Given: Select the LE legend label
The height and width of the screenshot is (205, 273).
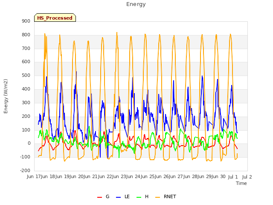Looking at the screenshot, I should click(x=127, y=196).
